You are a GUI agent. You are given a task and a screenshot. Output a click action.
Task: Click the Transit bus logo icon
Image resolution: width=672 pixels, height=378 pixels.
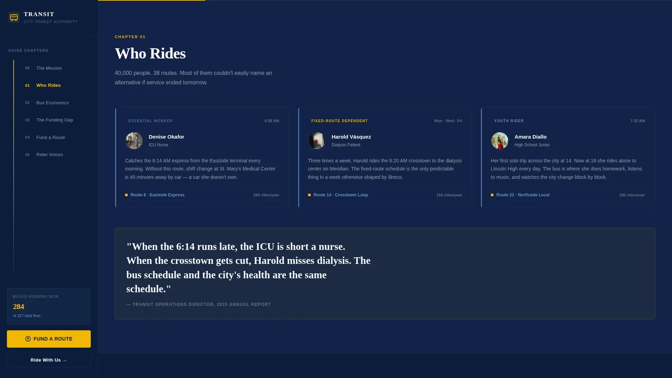(x=14, y=17)
